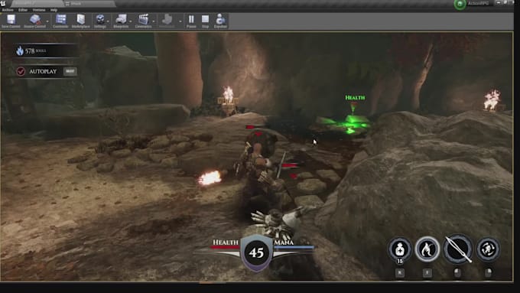
Task: Click the green Health pickup label
Action: [355, 98]
